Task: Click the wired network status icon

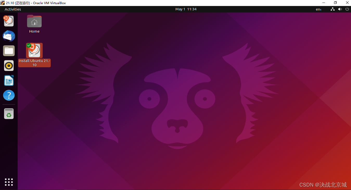Action: click(x=333, y=9)
